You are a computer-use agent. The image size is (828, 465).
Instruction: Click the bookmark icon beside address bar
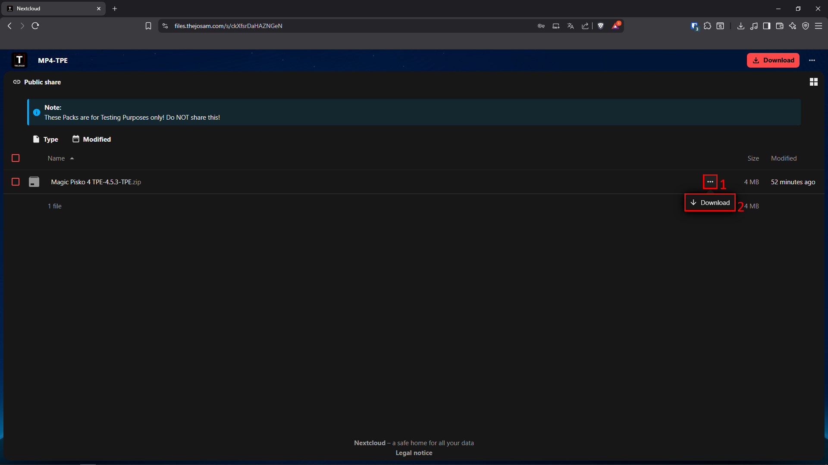(148, 26)
